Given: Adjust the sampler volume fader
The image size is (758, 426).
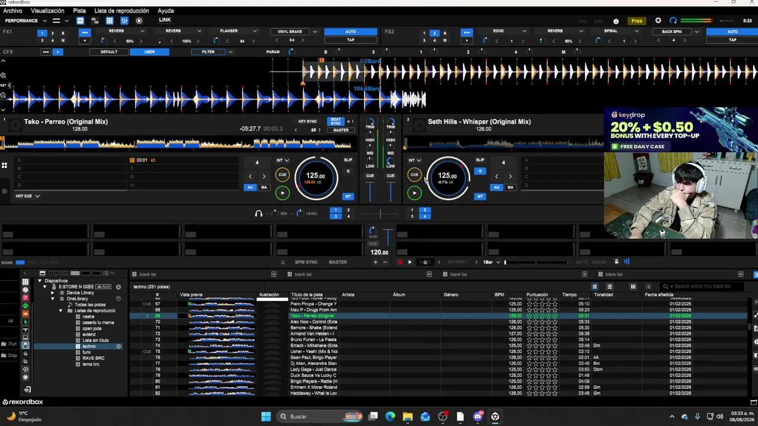Looking at the screenshot, I should click(x=387, y=237).
